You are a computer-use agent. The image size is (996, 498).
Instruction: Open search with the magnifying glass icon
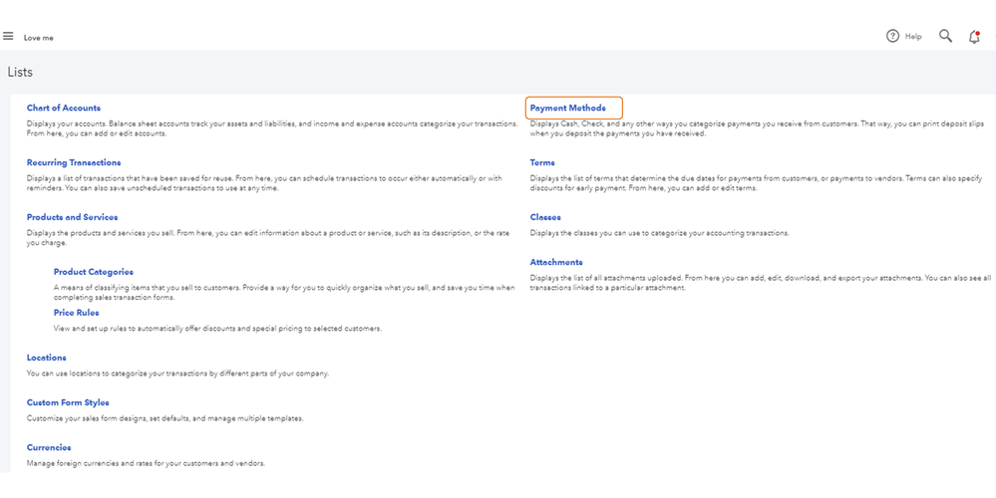[x=945, y=37]
